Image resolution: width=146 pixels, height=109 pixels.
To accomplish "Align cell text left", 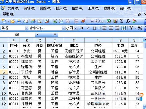I will coord(104,28).
